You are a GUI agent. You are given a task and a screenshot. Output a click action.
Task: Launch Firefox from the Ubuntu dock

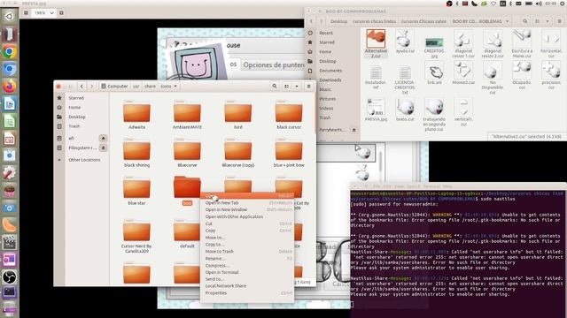[10, 87]
